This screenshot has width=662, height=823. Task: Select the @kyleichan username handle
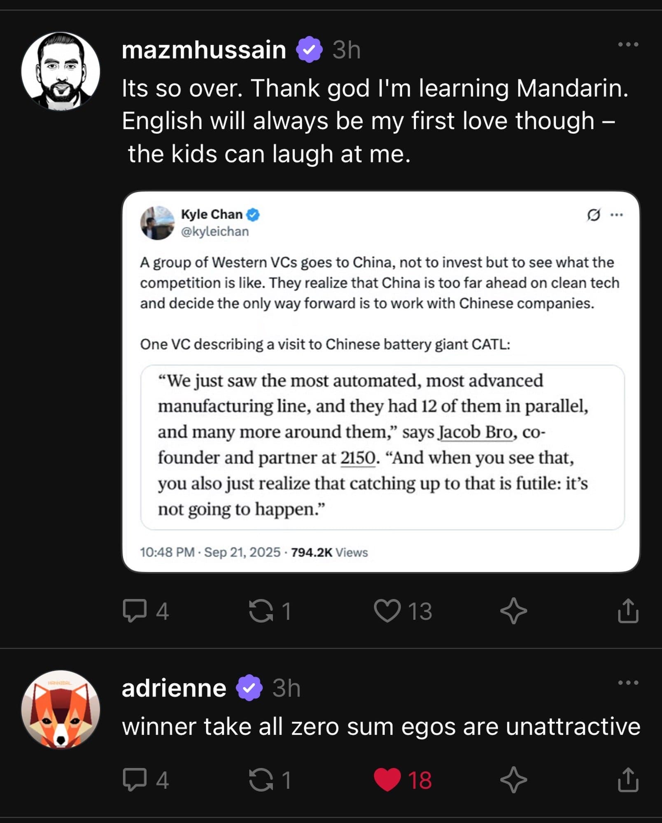click(214, 232)
